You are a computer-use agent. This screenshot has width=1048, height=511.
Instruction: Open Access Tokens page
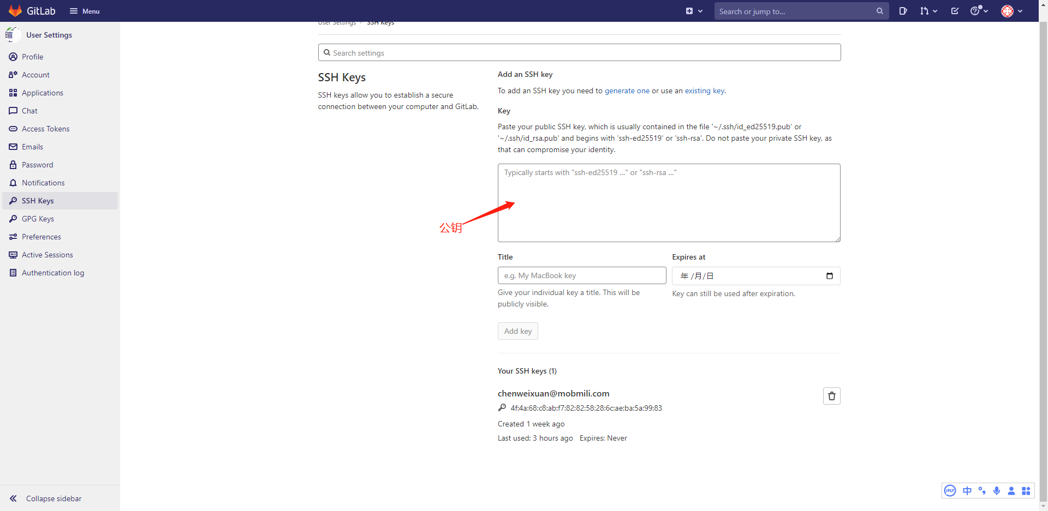tap(60, 129)
